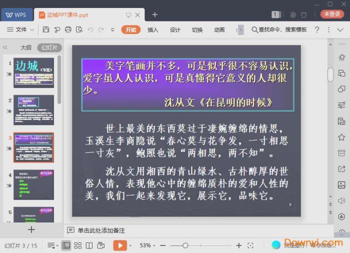Switch panel to 大纲 outline view
This screenshot has height=253, width=350.
click(x=25, y=48)
